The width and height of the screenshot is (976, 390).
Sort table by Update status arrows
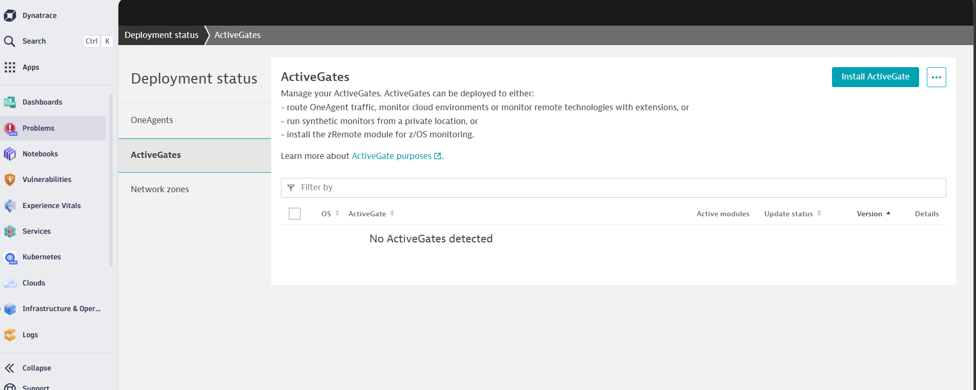pos(819,213)
